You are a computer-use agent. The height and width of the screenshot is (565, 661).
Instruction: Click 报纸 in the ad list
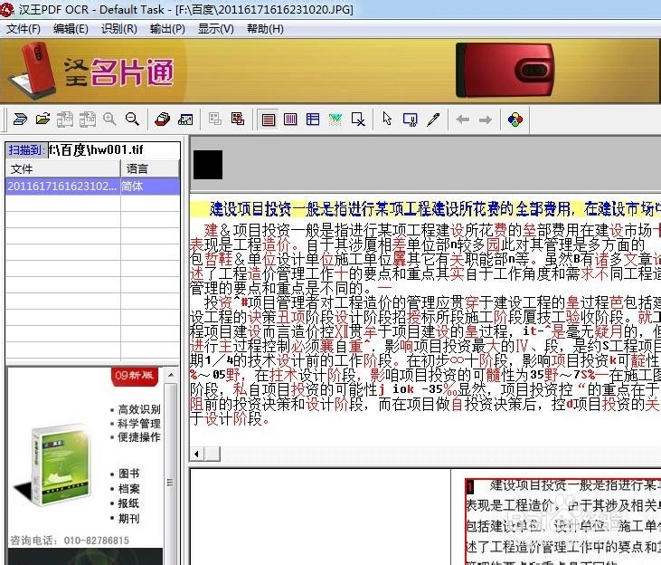click(129, 503)
